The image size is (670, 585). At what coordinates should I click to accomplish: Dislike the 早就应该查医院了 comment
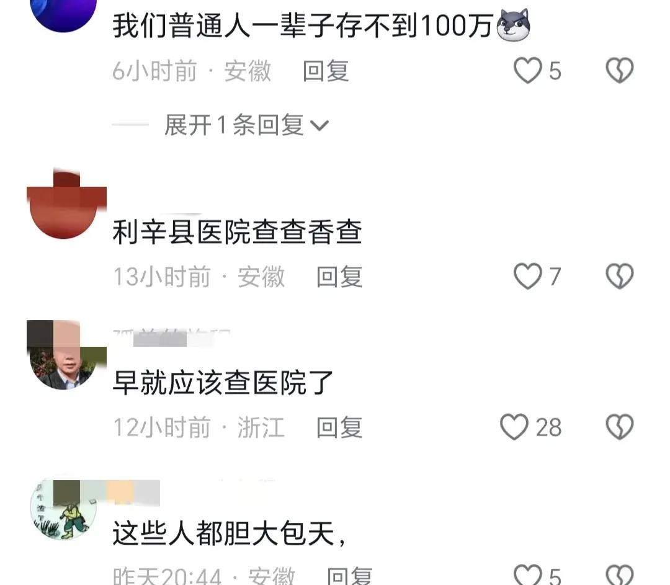620,427
